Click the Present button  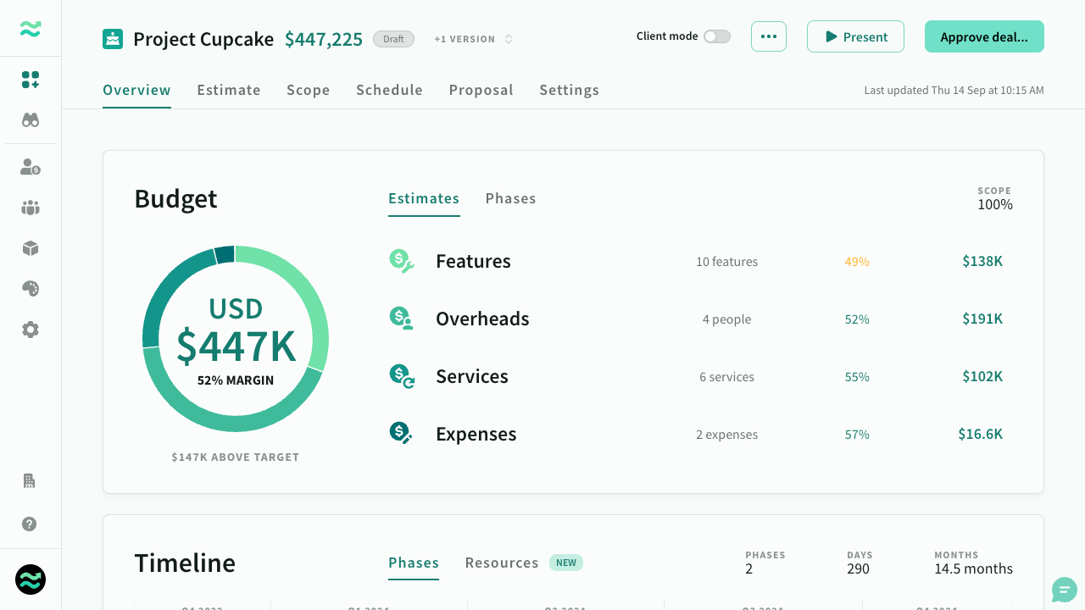[855, 36]
